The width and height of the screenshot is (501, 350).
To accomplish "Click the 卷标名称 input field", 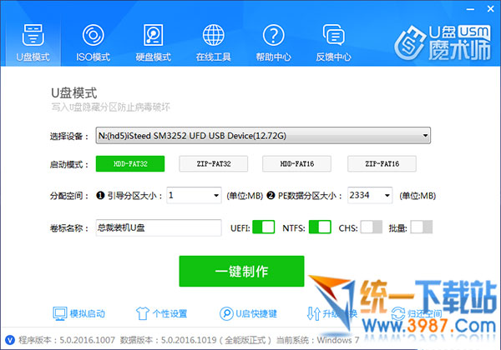I will click(x=159, y=227).
